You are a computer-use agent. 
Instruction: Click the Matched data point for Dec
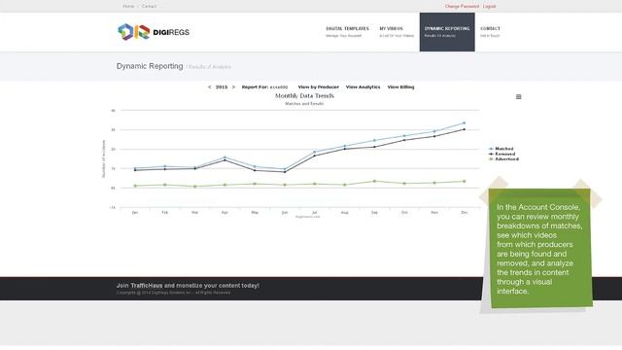click(x=465, y=123)
